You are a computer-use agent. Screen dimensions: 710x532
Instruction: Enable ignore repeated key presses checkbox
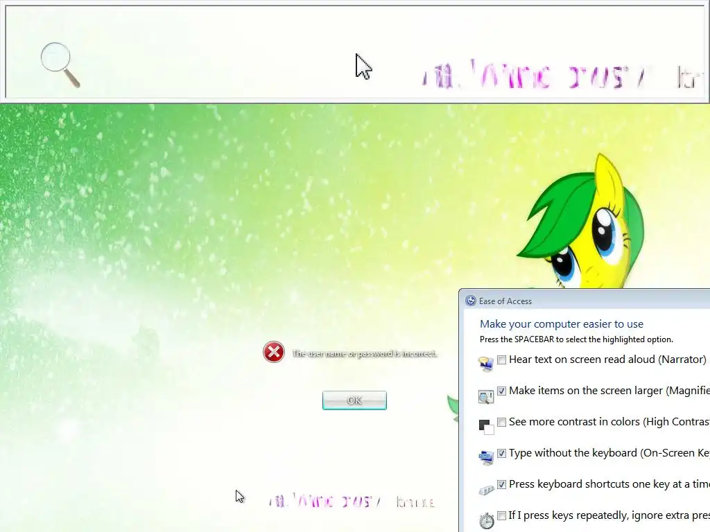tap(502, 515)
